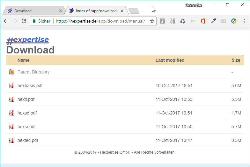Go back to the previous page

point(6,21)
